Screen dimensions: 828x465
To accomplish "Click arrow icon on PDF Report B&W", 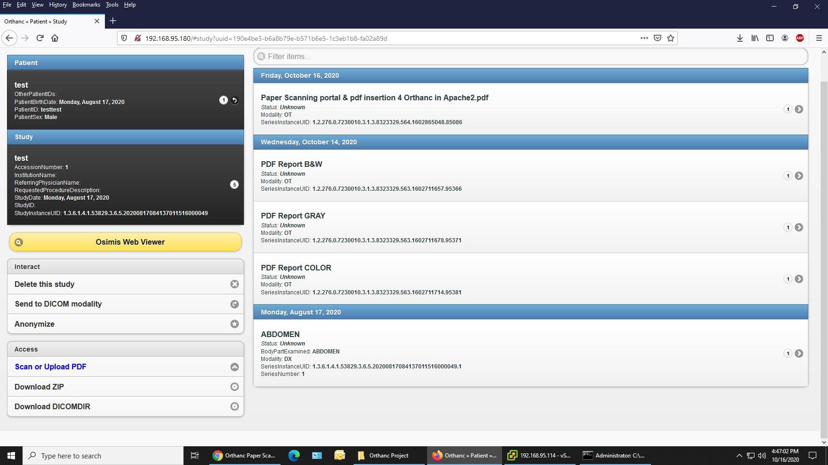I will point(799,176).
